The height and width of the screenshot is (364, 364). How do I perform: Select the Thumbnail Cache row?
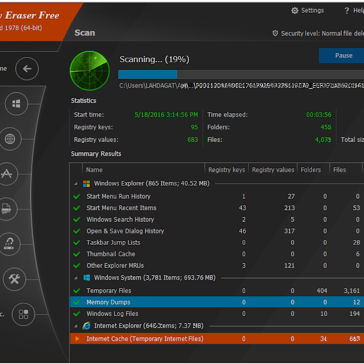click(217, 254)
